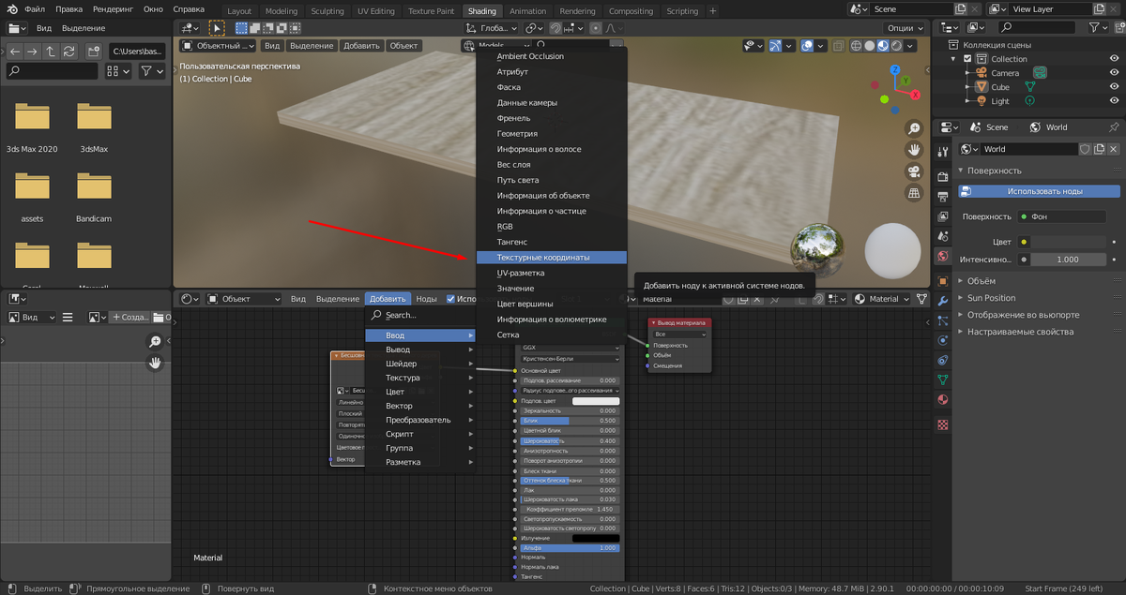The image size is (1126, 595).
Task: Open the World properties tab icon
Action: [x=943, y=256]
